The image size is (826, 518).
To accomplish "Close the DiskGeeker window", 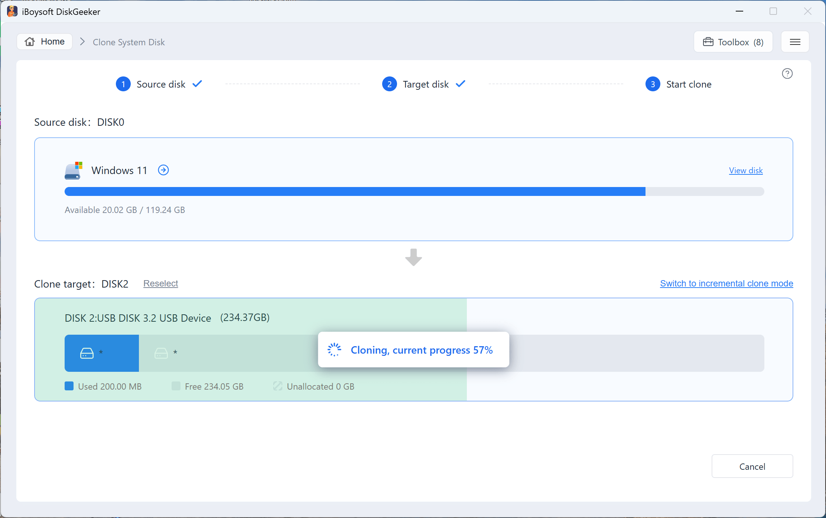I will click(x=808, y=12).
